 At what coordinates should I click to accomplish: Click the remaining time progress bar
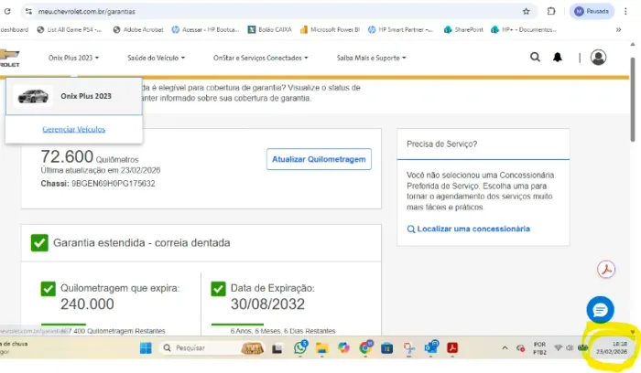tap(237, 325)
